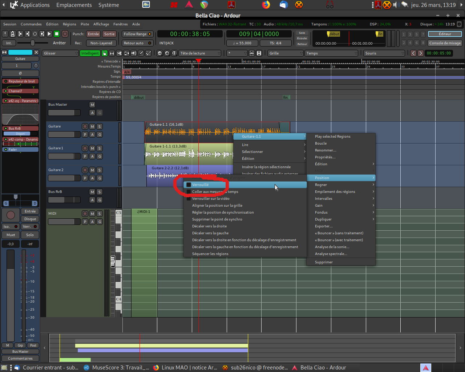Screen dimensions: 465x372
Task: Expand the Rogner submenu
Action: 341,185
